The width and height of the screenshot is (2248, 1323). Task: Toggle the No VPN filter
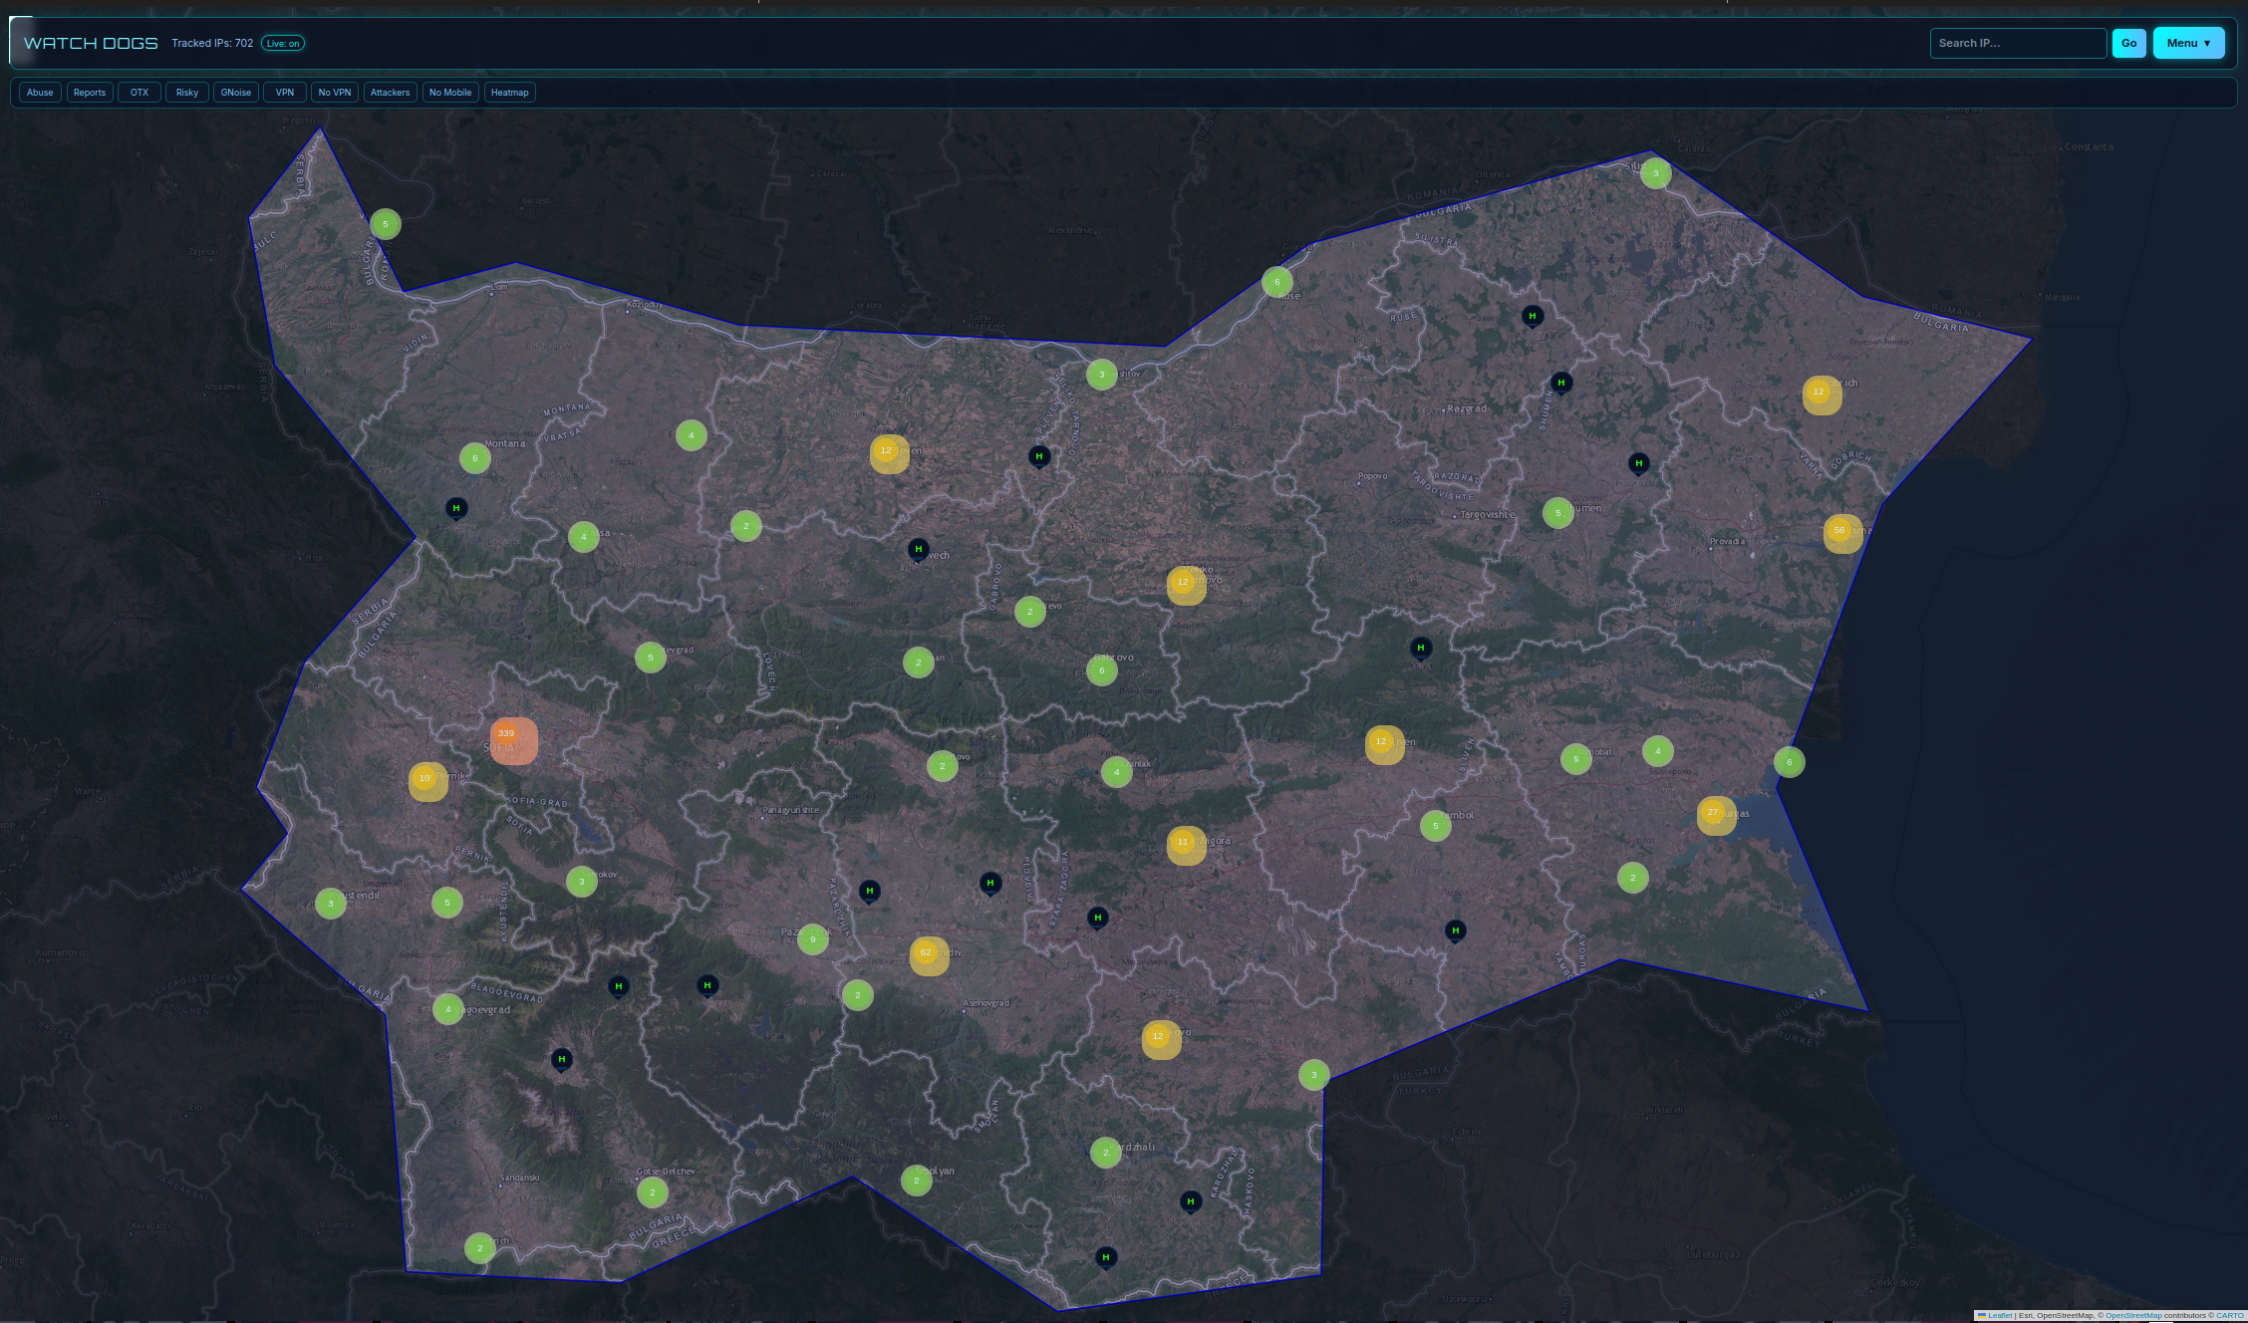(x=334, y=92)
